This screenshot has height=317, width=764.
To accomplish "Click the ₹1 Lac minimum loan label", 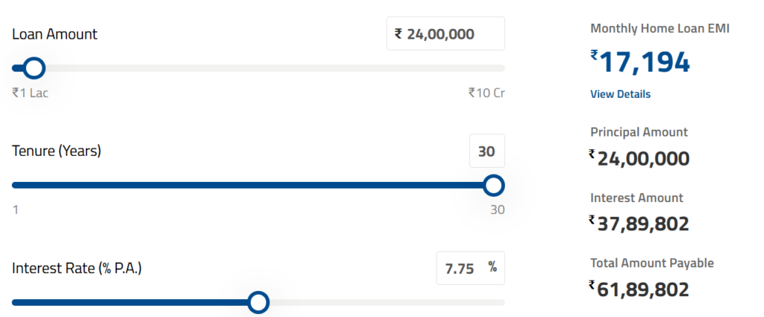I will (30, 93).
